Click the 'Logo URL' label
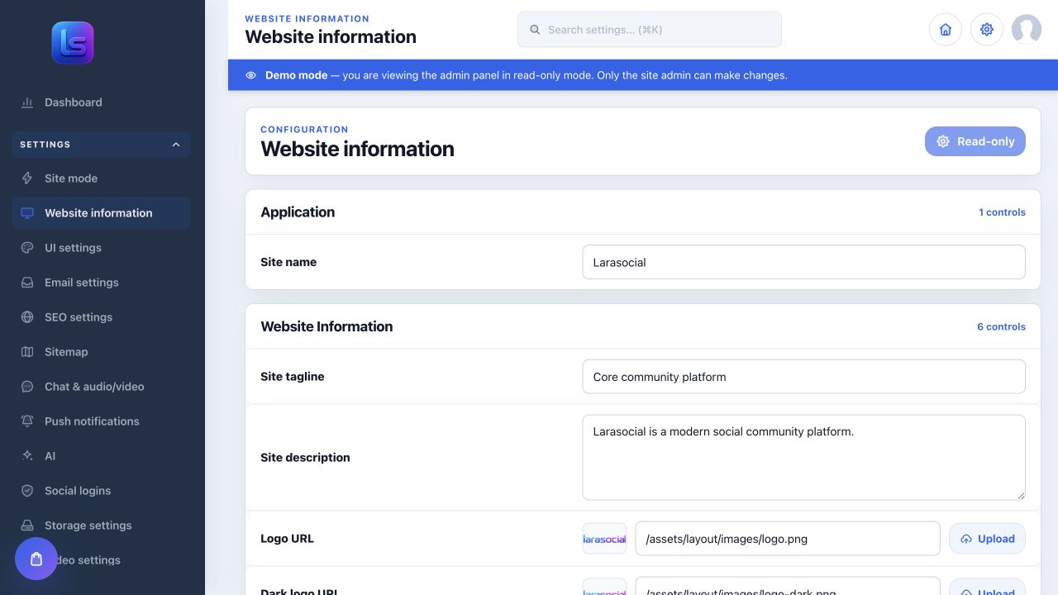Image resolution: width=1058 pixels, height=595 pixels. click(287, 539)
